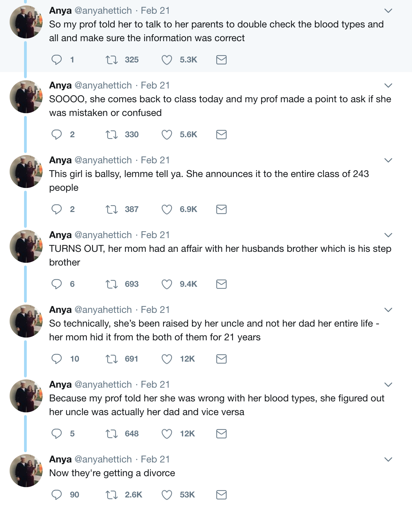The image size is (412, 505).
Task: Like the "TURNS OUT" affair tweet
Action: 167,284
